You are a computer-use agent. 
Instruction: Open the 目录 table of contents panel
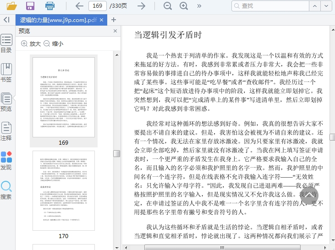(x=6, y=43)
